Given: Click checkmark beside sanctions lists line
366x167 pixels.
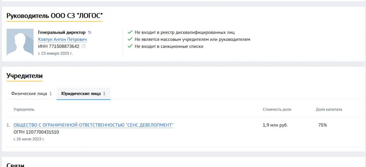Looking at the screenshot, I should pos(130,46).
